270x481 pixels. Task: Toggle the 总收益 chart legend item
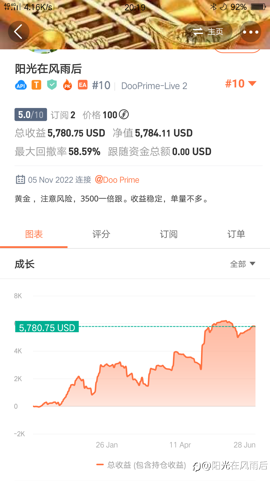(141, 465)
